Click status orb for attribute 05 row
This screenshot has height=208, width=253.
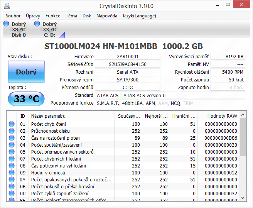point(12,152)
